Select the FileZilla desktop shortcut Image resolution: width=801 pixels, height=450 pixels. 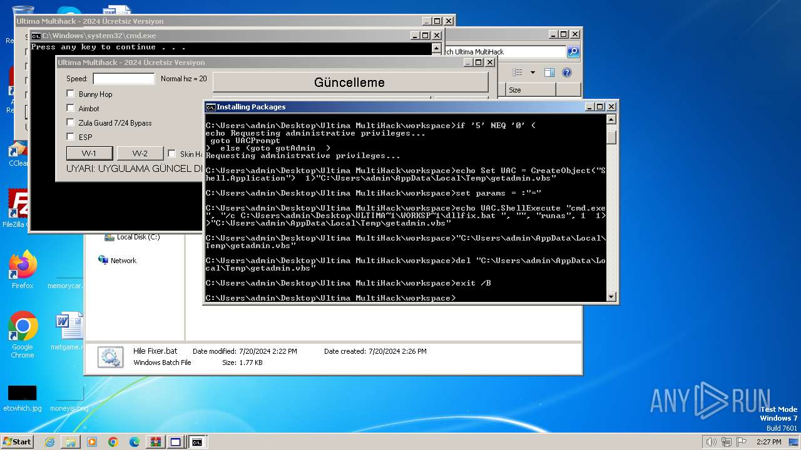coord(18,208)
